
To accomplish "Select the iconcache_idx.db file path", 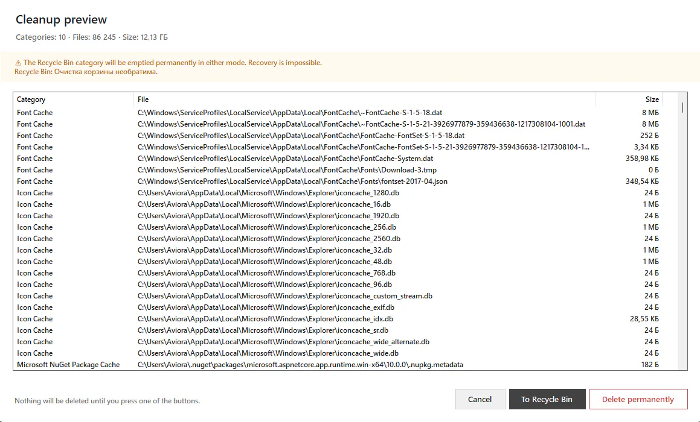I will pyautogui.click(x=265, y=319).
